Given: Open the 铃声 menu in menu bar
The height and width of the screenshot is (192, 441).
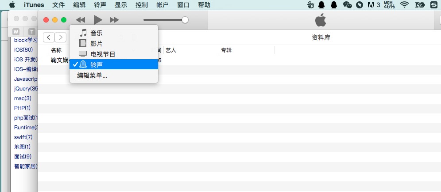Looking at the screenshot, I should coord(100,5).
